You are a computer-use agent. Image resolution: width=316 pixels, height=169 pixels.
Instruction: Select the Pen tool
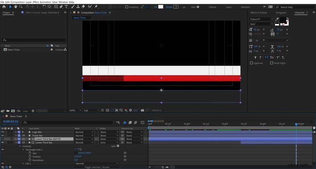pyautogui.click(x=61, y=7)
